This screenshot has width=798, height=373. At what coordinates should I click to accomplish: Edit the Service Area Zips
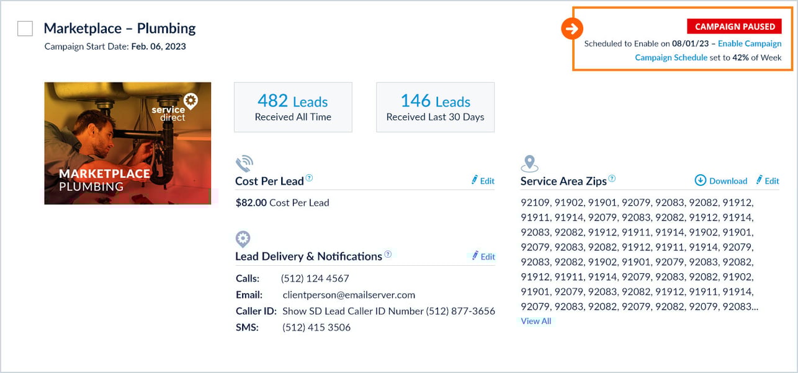tap(768, 181)
